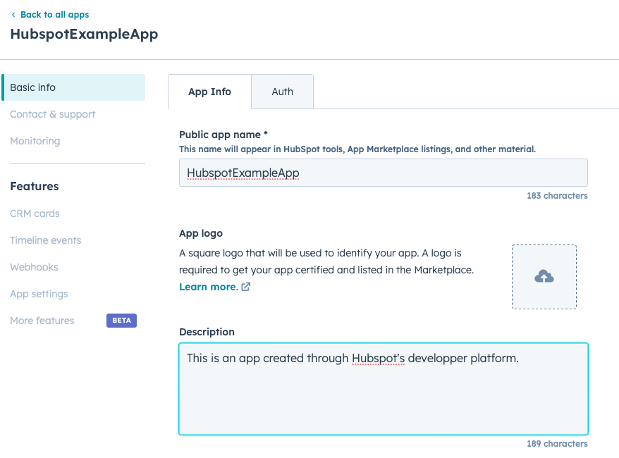Go to Monitoring in sidebar
The image size is (619, 458).
[35, 141]
